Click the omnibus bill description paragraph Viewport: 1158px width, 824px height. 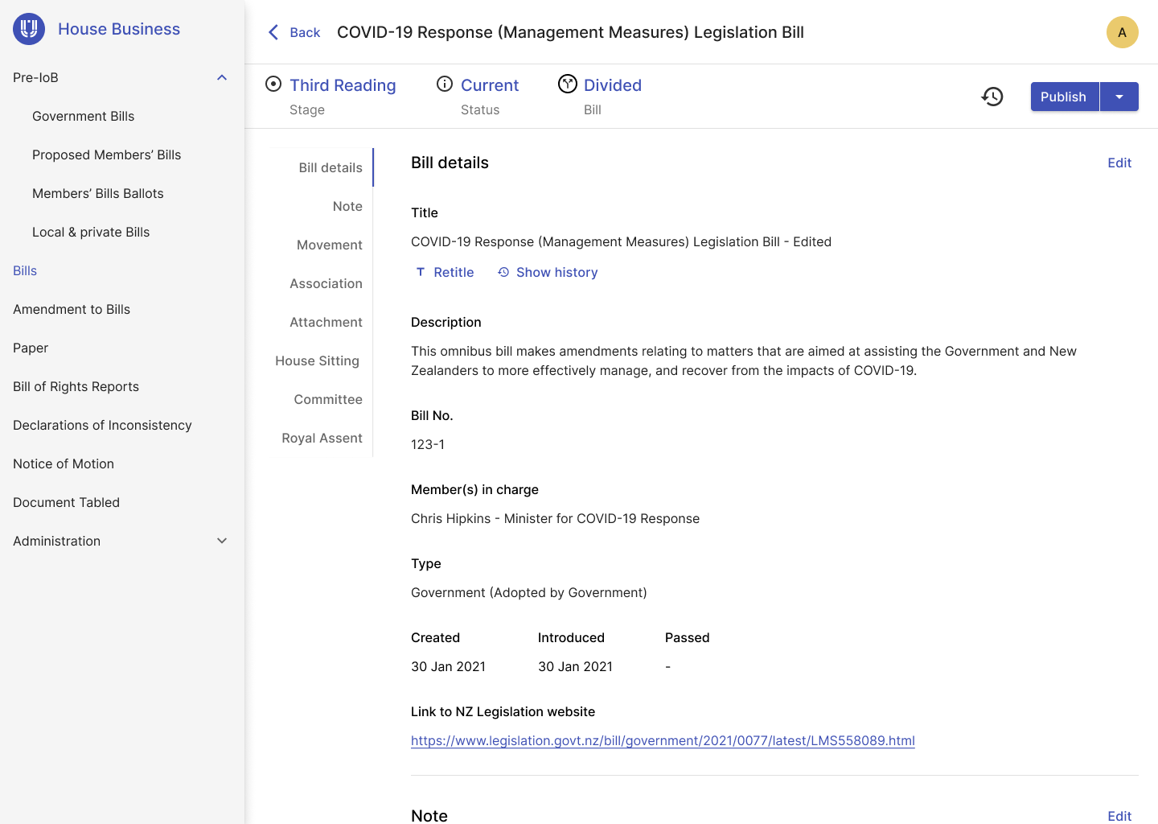[744, 360]
